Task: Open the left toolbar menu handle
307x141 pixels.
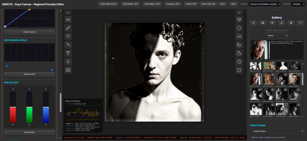Action: [x=68, y=13]
